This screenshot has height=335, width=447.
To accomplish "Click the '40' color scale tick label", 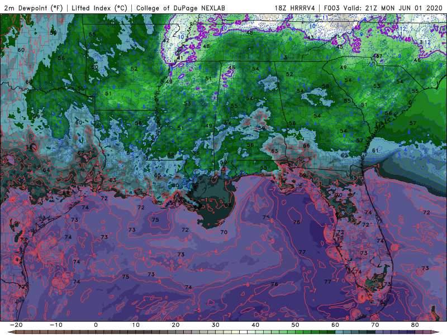I will coord(255,325).
